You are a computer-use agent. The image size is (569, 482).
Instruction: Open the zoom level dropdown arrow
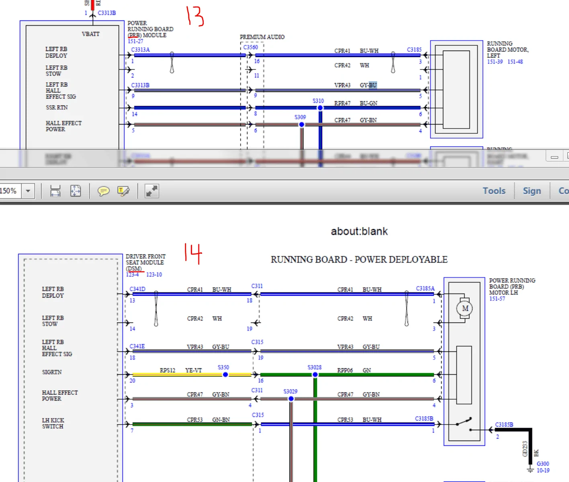(x=28, y=191)
